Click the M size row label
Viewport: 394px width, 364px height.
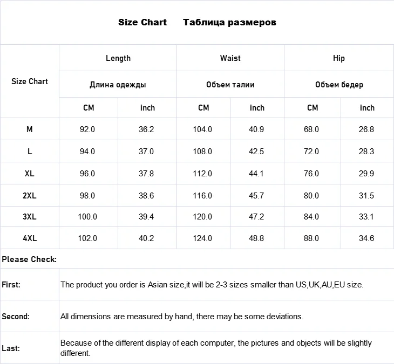click(x=30, y=129)
